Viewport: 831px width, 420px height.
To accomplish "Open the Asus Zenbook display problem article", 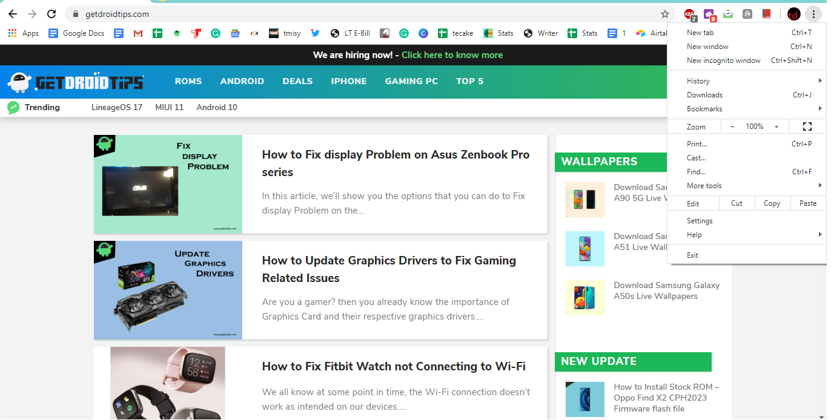I will [x=396, y=163].
